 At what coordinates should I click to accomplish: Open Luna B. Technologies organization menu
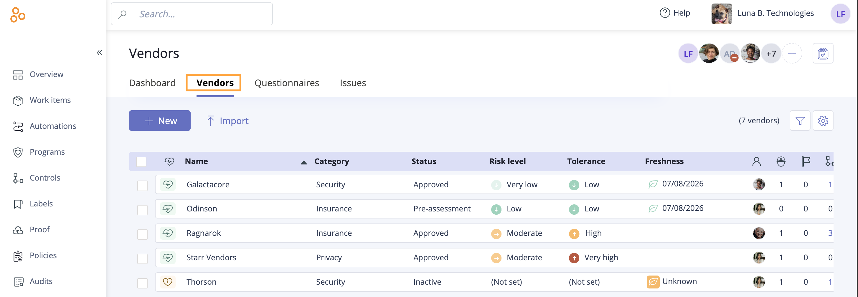click(x=763, y=13)
